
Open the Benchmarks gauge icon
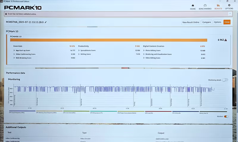[x=205, y=5]
